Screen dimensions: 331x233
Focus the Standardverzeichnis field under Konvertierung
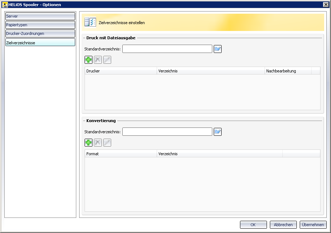pos(167,131)
